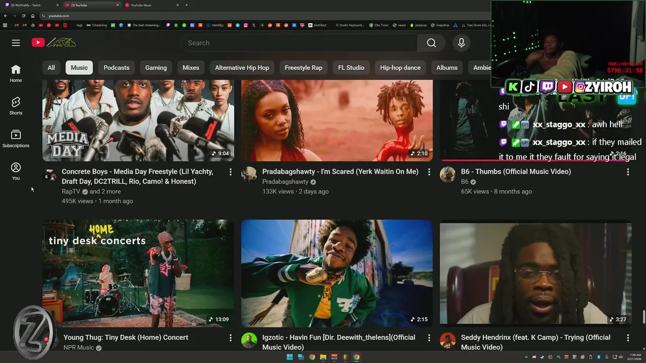Open options menu for Igzotic video
The height and width of the screenshot is (363, 646).
(x=429, y=338)
